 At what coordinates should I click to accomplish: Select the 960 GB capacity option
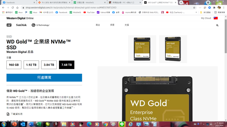pyautogui.click(x=14, y=65)
